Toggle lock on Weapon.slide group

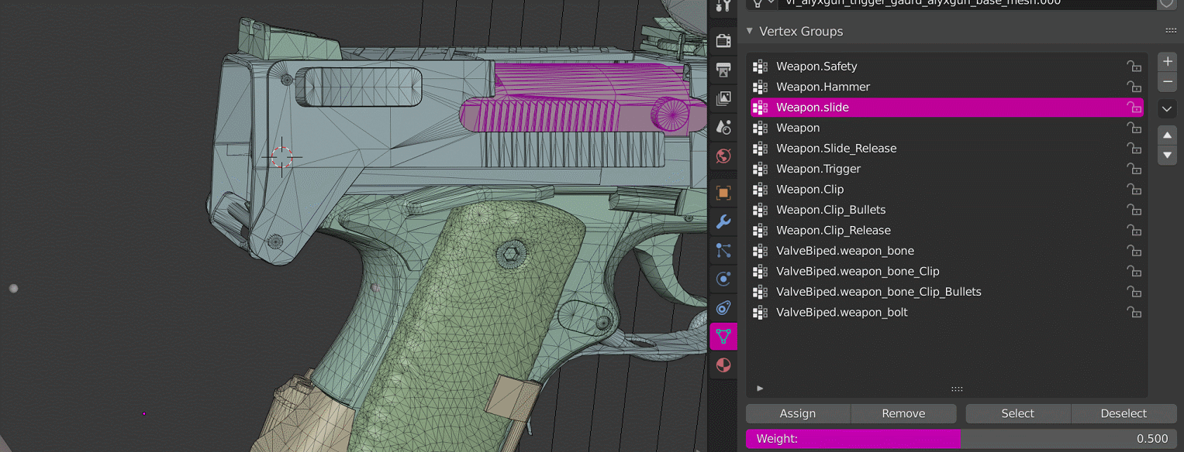click(x=1134, y=108)
